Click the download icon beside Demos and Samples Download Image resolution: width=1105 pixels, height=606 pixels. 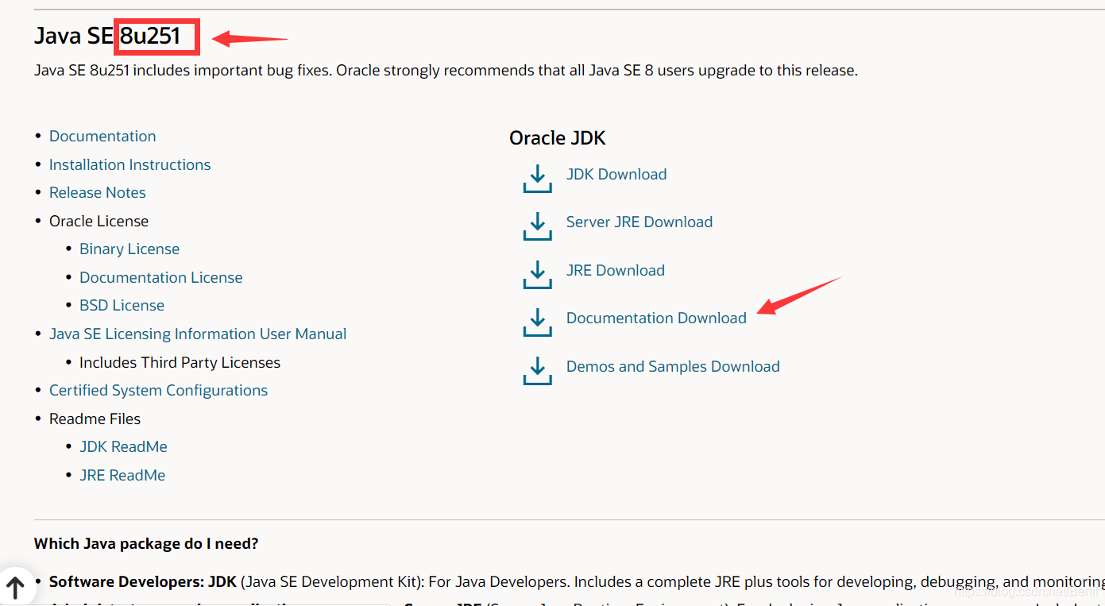[537, 370]
